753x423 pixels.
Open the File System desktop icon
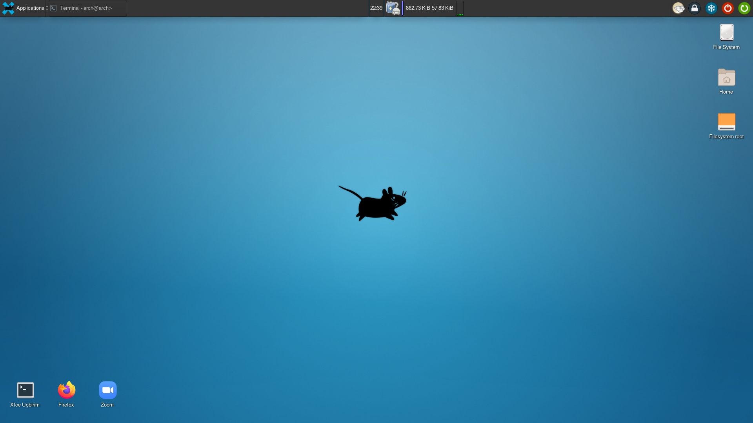click(726, 33)
